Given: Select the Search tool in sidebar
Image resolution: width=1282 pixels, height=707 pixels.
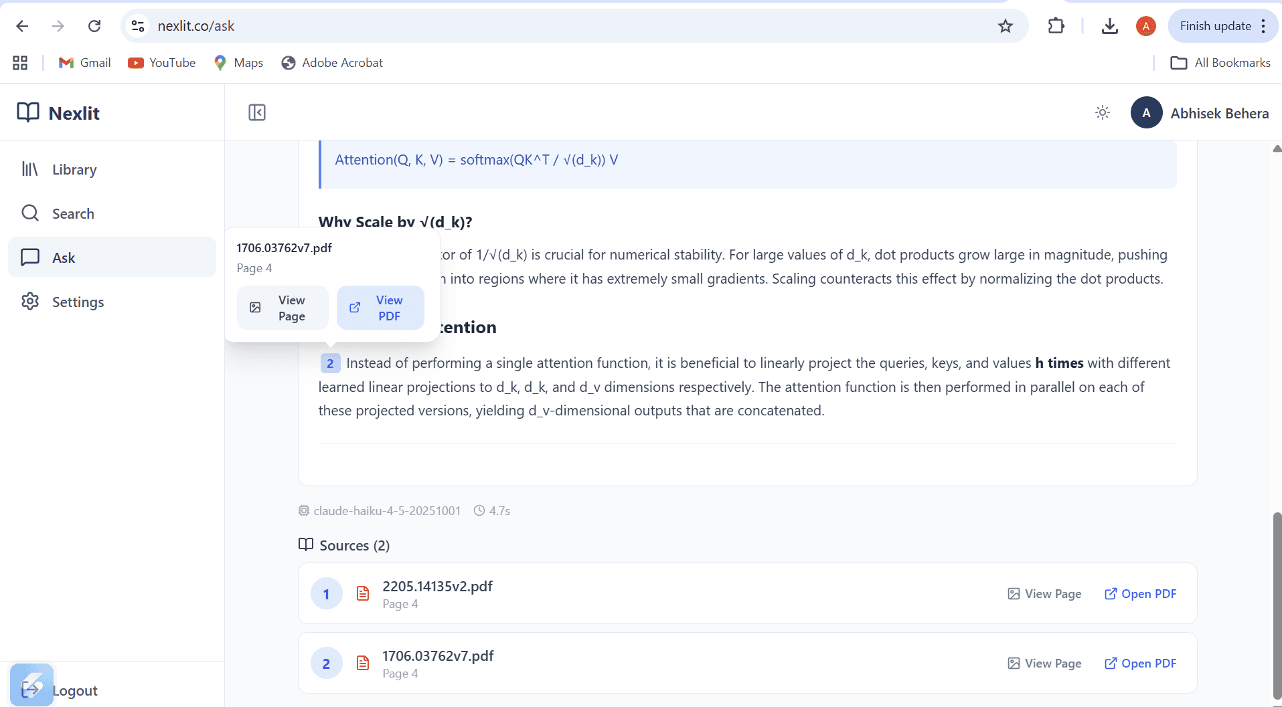Looking at the screenshot, I should click(73, 213).
